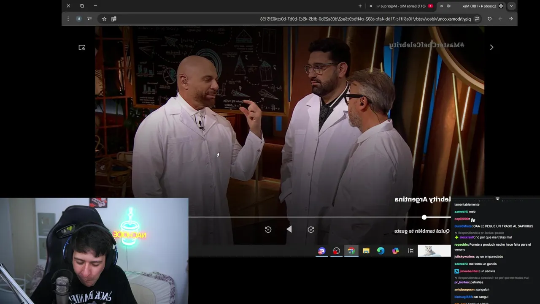Open a new browser tab with plus

click(360, 6)
